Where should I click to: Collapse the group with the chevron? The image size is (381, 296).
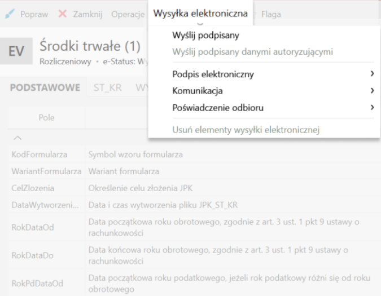[x=17, y=138]
